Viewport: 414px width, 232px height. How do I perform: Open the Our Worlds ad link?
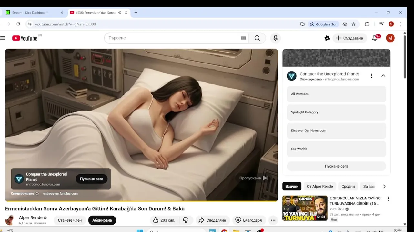tap(336, 149)
